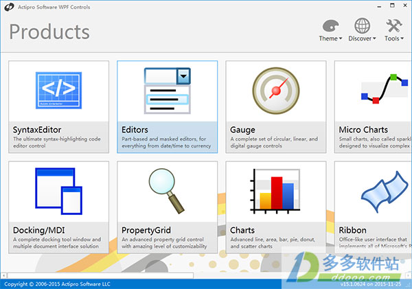
Task: Click 'A complete docking tool window' description
Action: tap(57, 243)
